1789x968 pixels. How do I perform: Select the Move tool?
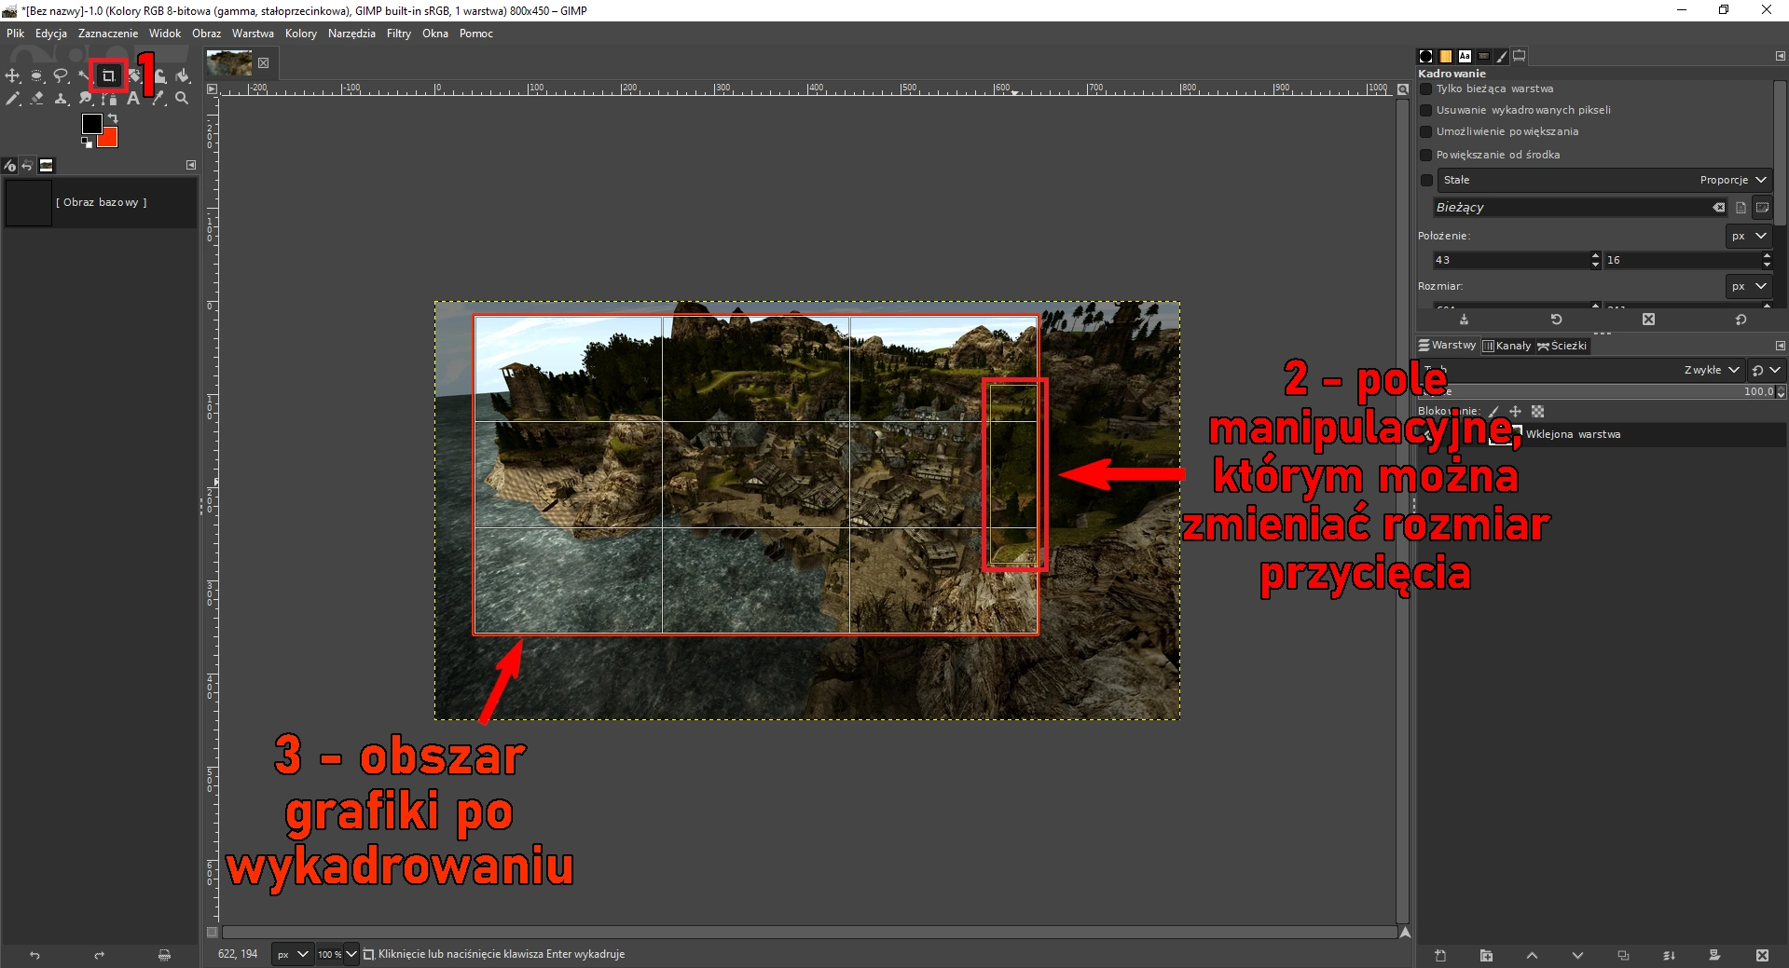coord(13,76)
